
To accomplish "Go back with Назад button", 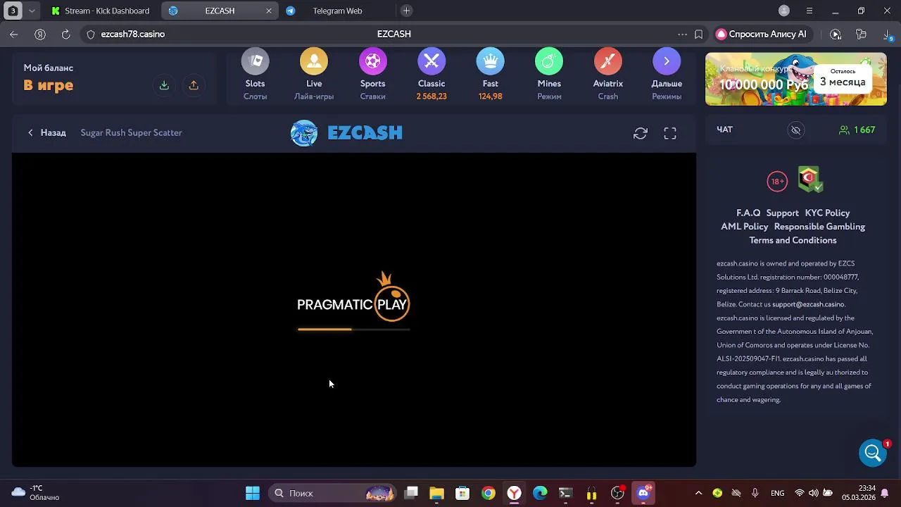I will pyautogui.click(x=47, y=132).
